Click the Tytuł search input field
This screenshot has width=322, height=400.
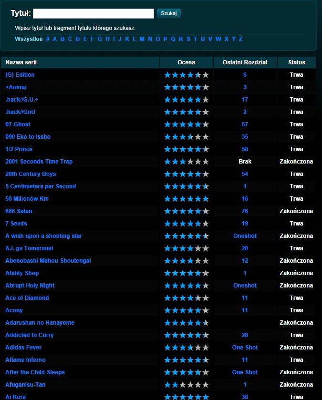point(93,13)
